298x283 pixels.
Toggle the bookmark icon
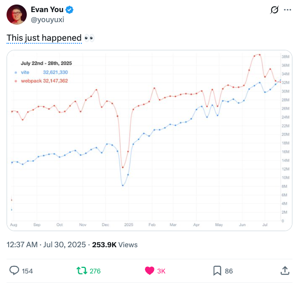(217, 271)
